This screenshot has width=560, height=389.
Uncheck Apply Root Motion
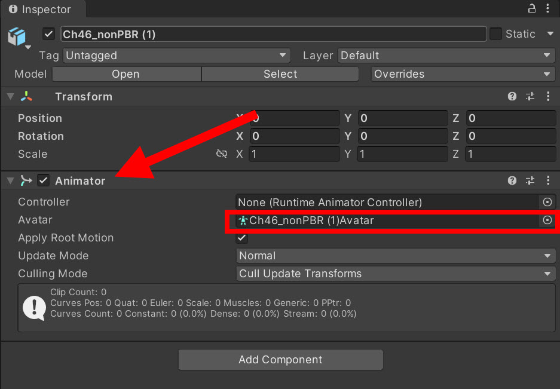tap(242, 238)
